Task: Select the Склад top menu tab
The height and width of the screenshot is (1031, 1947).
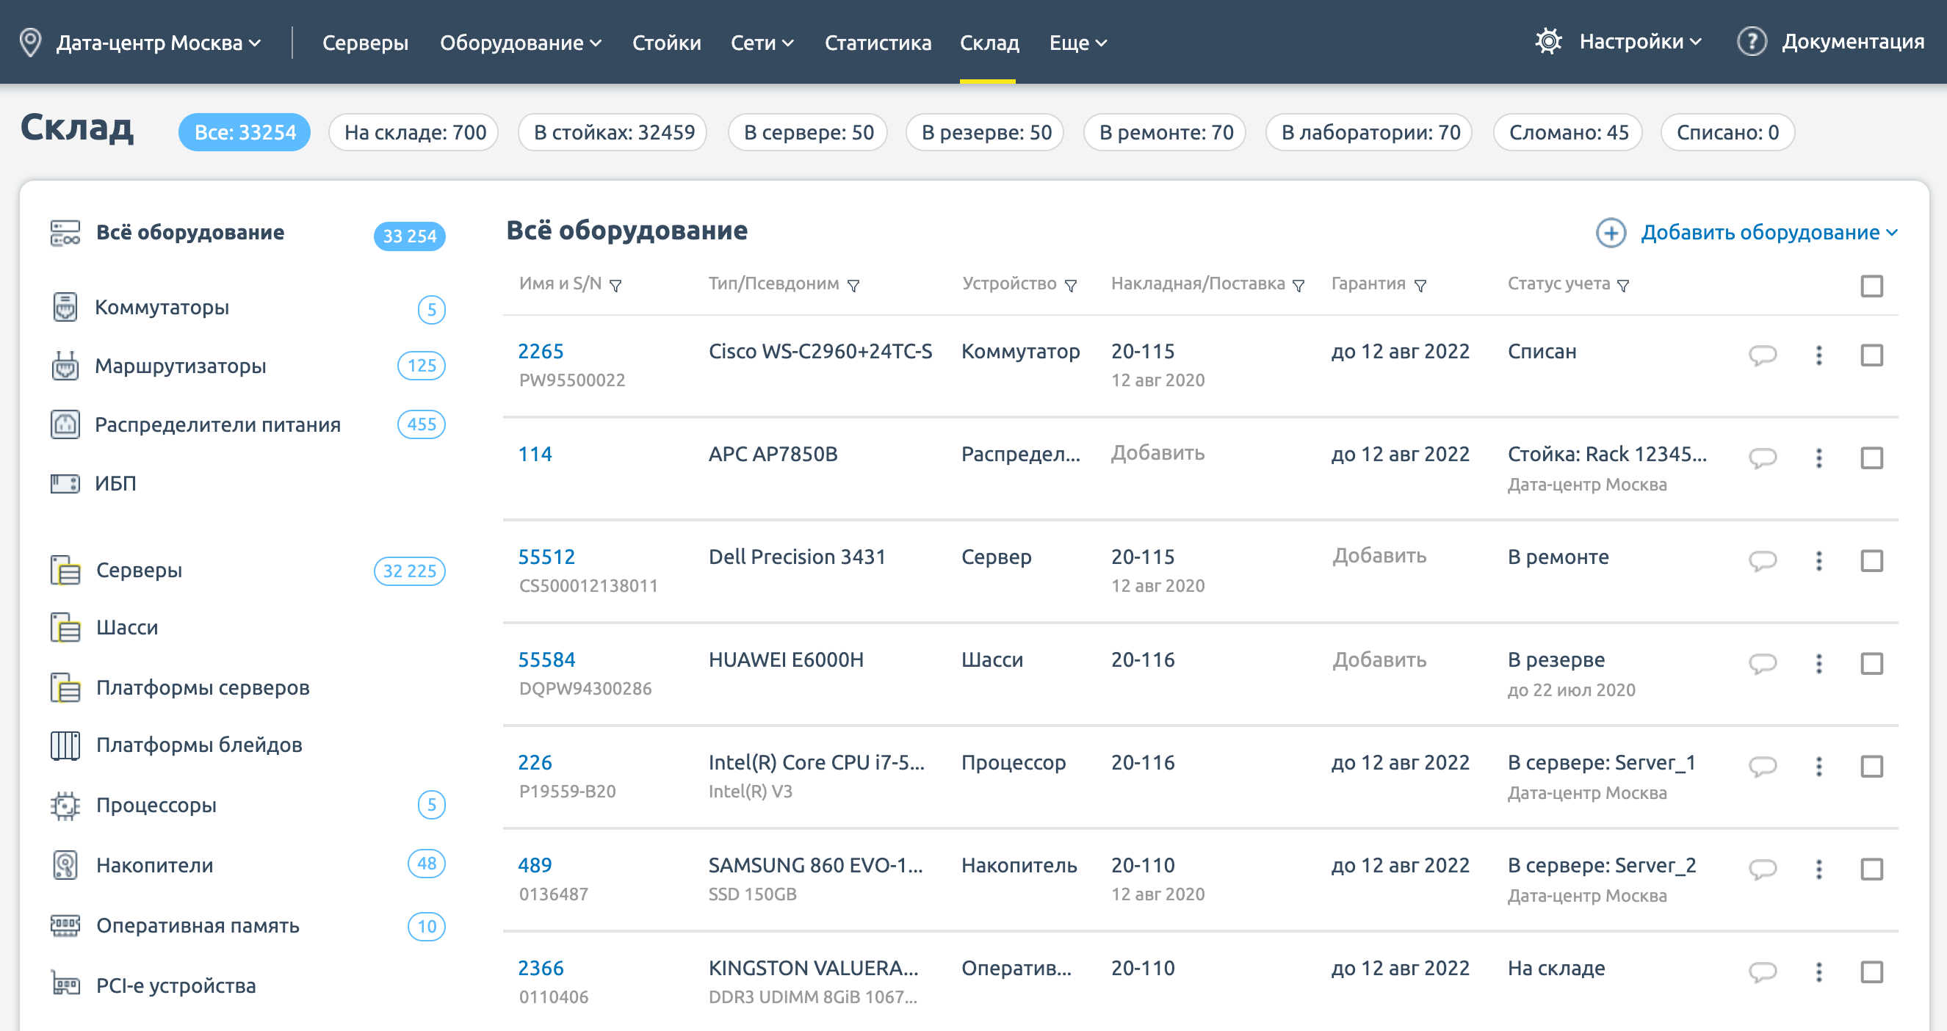Action: click(989, 43)
